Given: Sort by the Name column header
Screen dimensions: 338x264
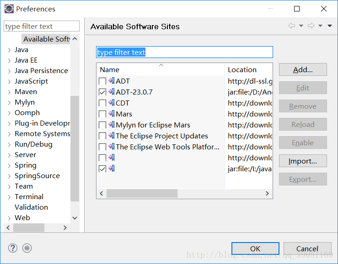Looking at the screenshot, I should tap(161, 69).
